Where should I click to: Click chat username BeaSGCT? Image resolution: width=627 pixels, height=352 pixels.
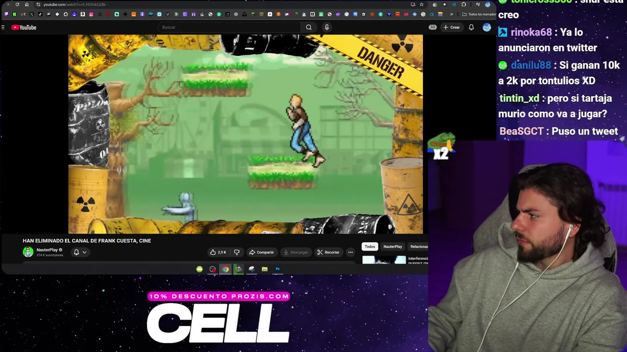(521, 131)
